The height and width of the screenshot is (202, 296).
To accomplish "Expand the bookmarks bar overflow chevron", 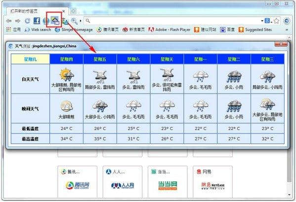I will [287, 30].
